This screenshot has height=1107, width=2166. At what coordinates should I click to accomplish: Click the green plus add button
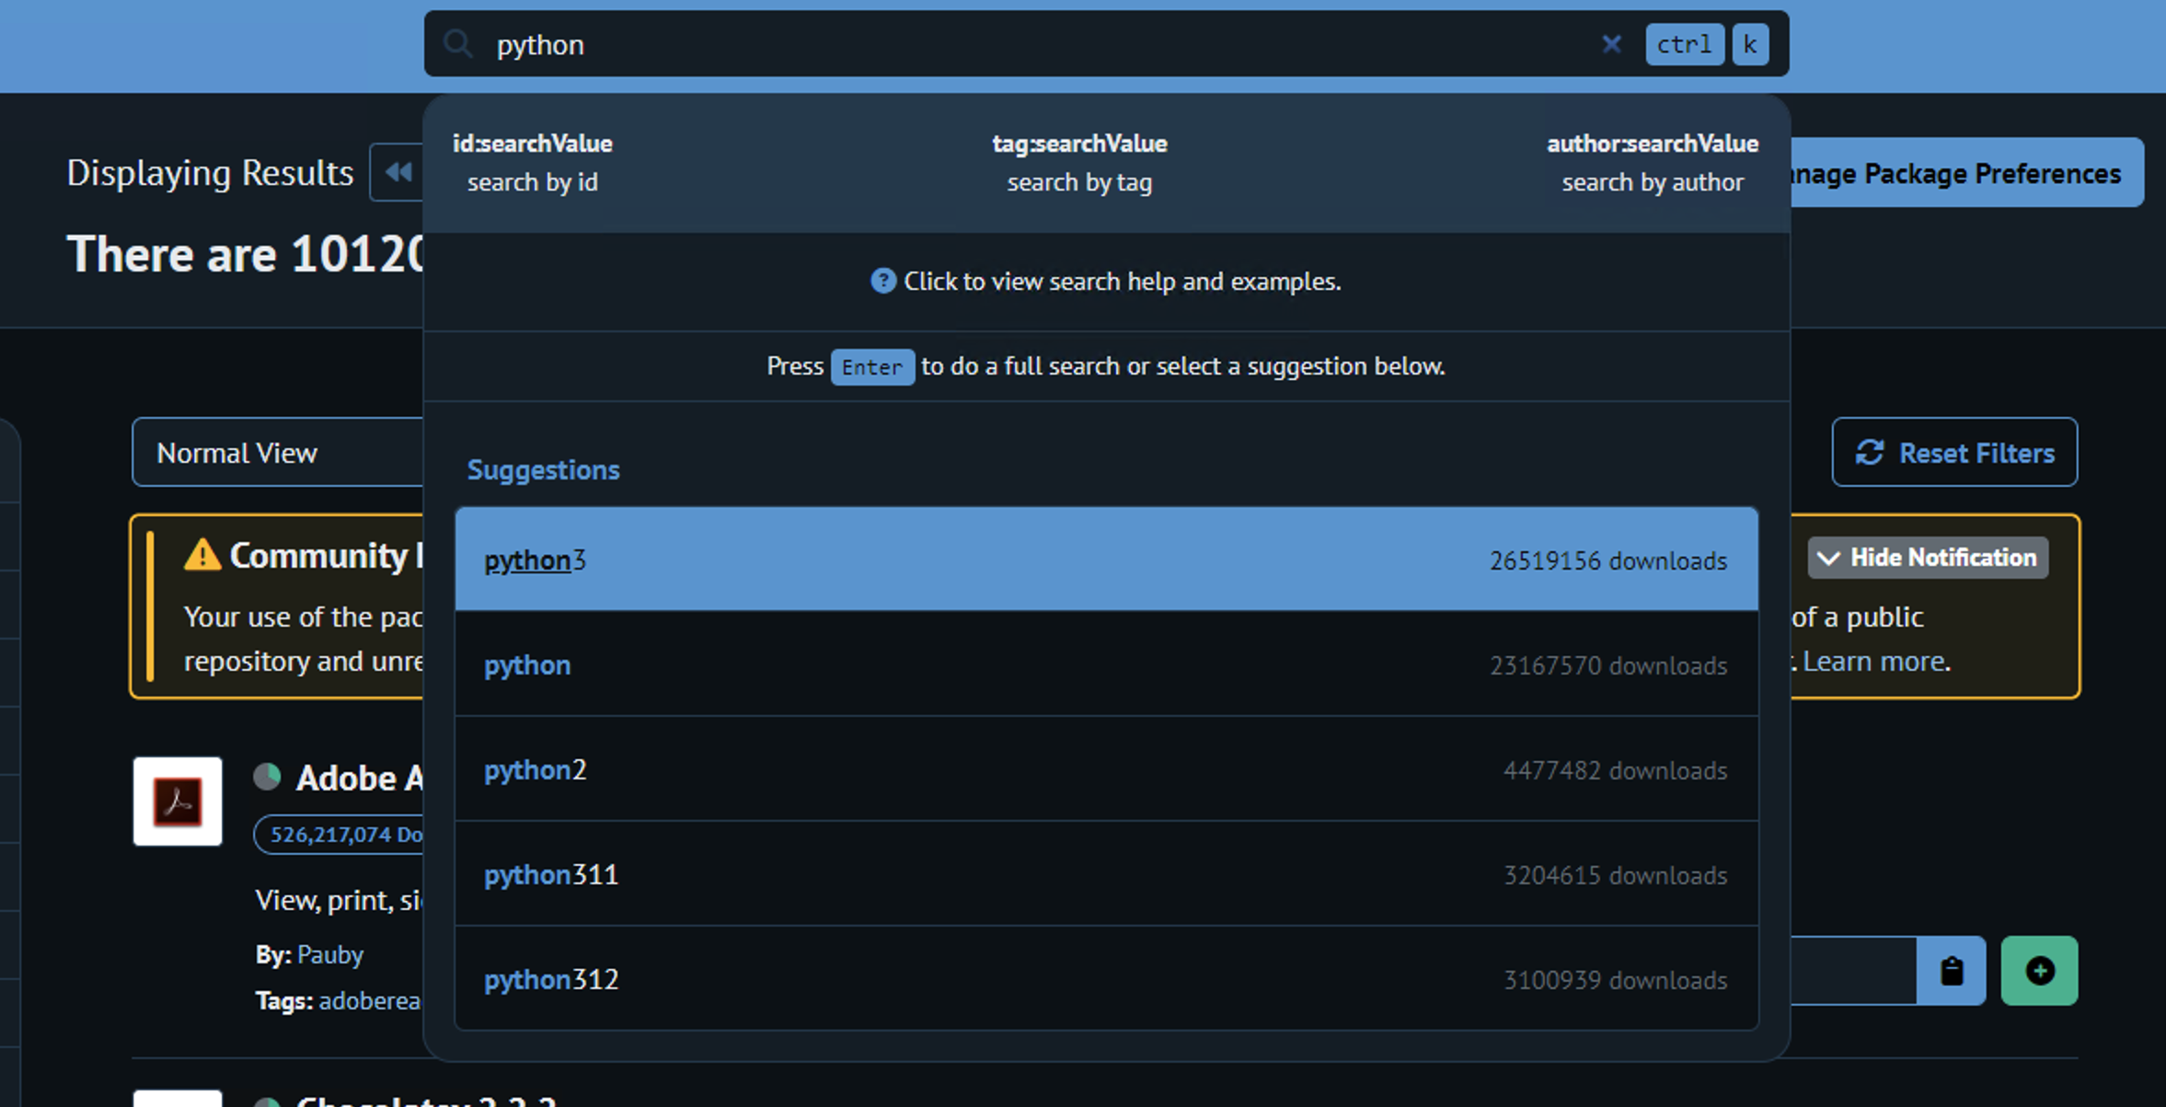pyautogui.click(x=2039, y=971)
